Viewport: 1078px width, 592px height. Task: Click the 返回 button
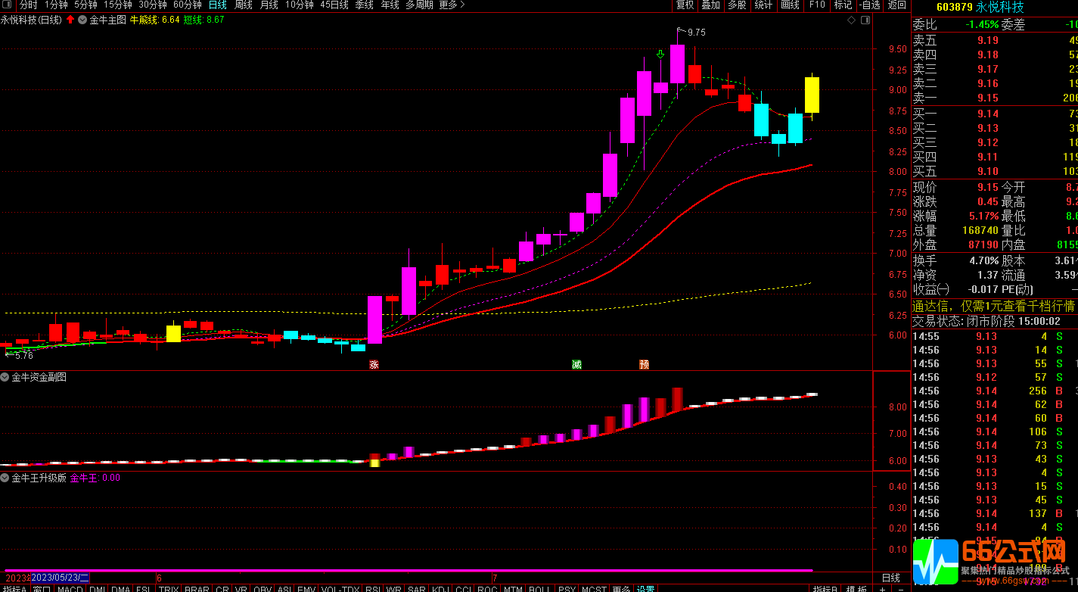(896, 5)
